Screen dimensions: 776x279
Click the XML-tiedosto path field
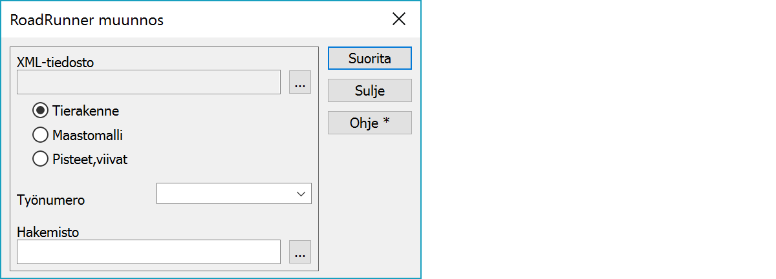coord(149,83)
